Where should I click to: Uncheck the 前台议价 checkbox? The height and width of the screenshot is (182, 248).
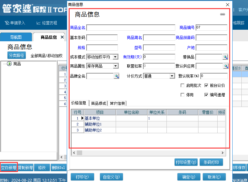206,86
